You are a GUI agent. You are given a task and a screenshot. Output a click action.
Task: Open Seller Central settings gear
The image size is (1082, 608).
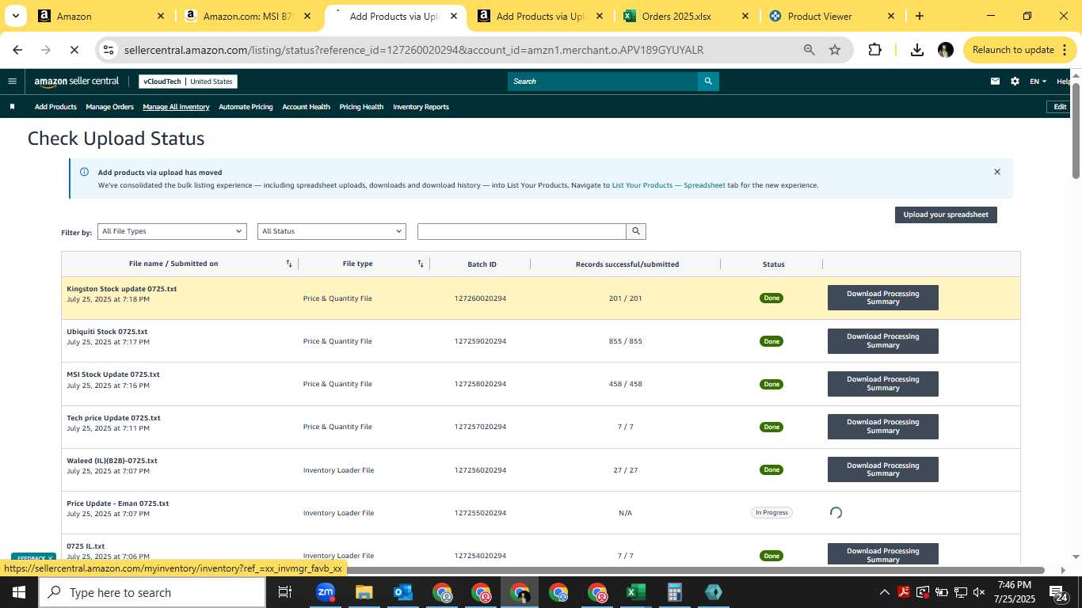coord(1015,81)
